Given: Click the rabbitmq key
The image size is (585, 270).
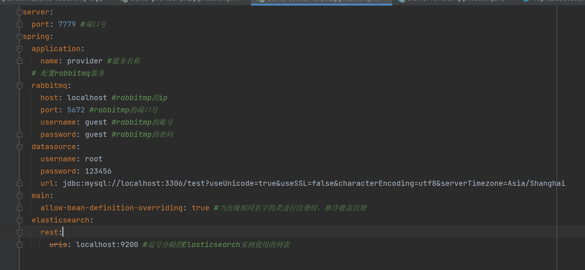Looking at the screenshot, I should coord(49,86).
